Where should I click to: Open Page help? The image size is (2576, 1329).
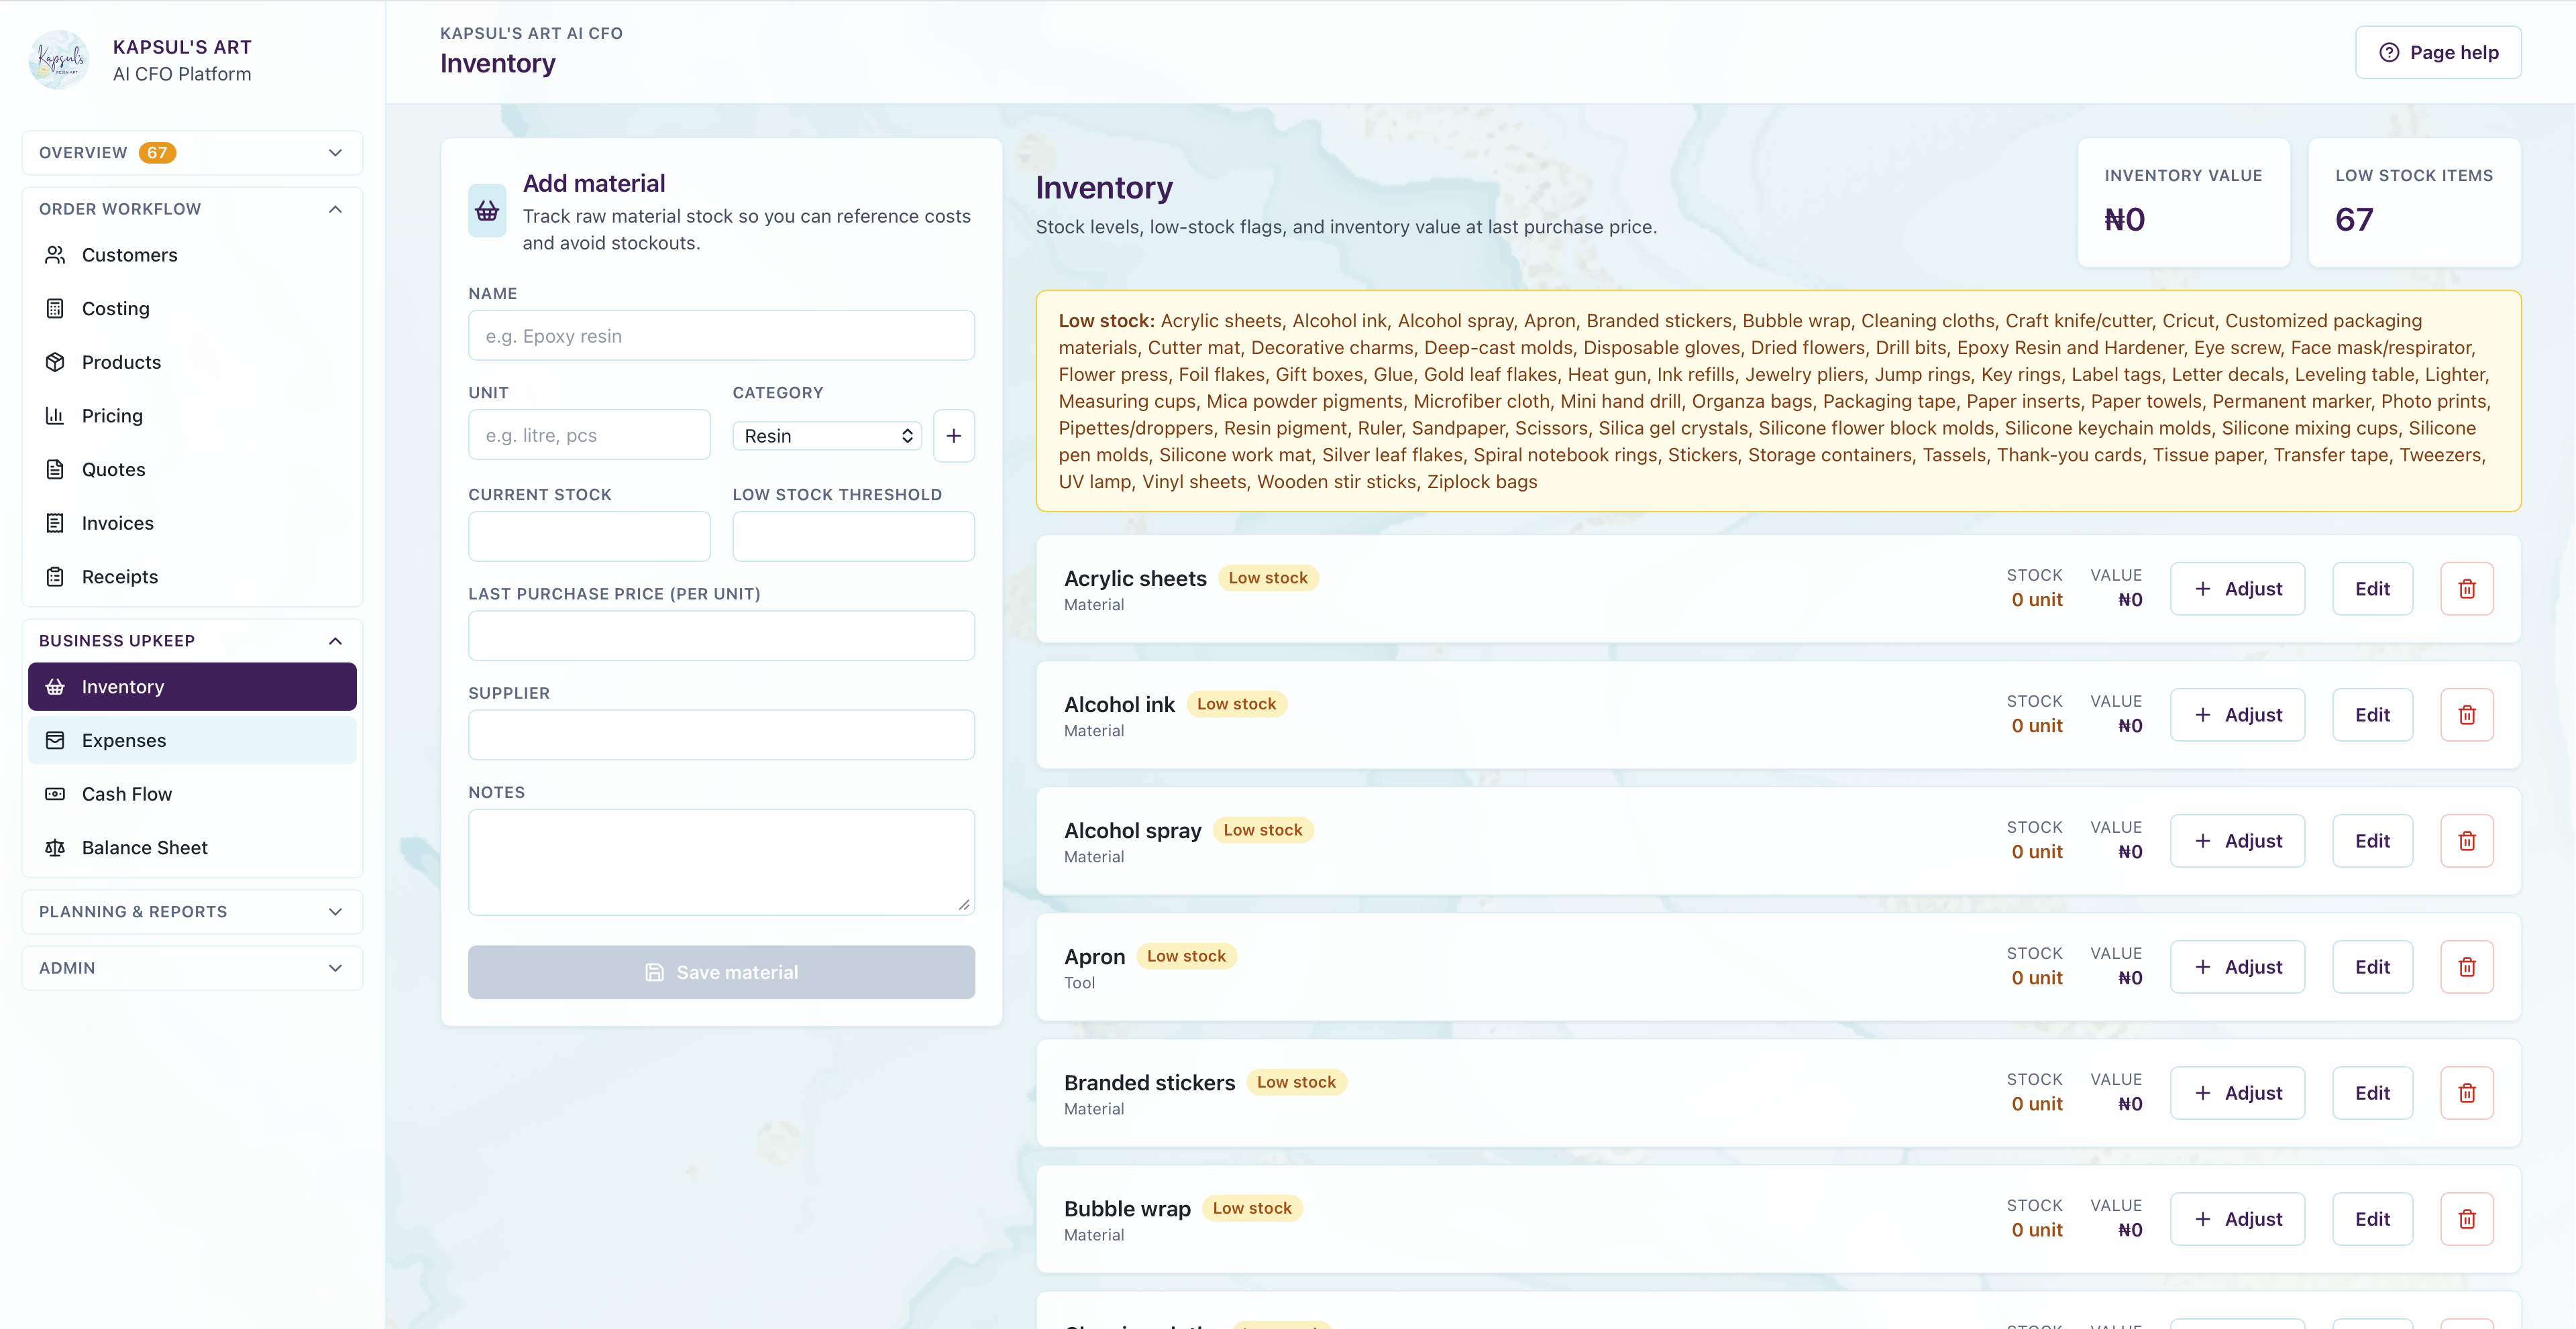(2437, 52)
